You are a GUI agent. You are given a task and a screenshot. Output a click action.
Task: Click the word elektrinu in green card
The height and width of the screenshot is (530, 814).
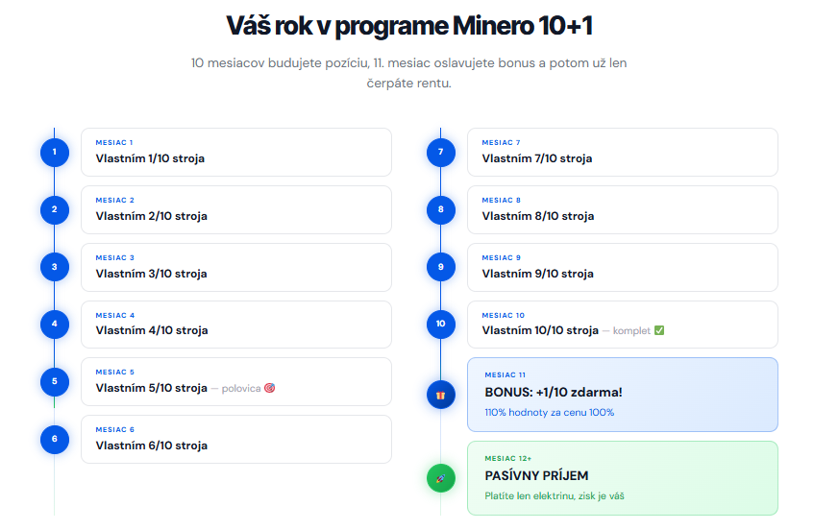(553, 496)
